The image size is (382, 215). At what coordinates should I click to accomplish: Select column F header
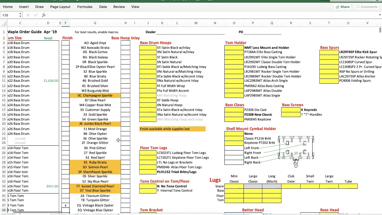click(65, 23)
